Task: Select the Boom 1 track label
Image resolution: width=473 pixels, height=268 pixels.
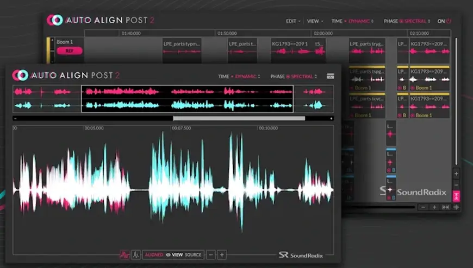Action: (x=65, y=42)
